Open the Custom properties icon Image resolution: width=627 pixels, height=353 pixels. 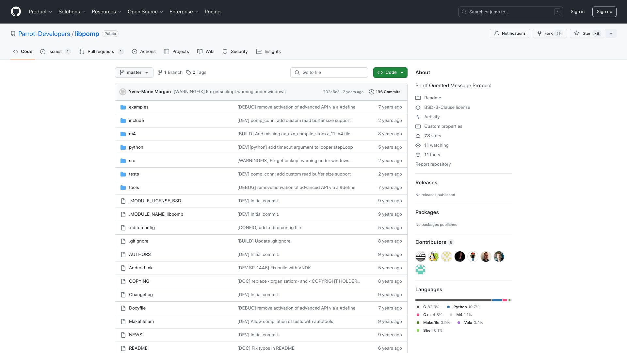[418, 126]
